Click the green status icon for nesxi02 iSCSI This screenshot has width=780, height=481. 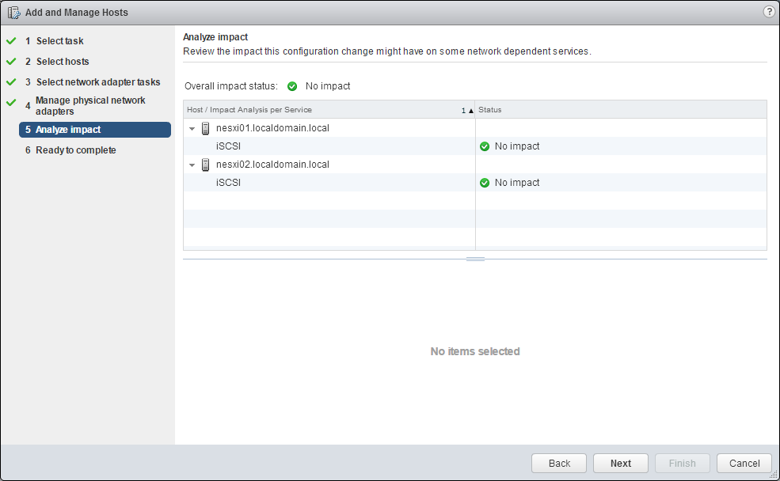[485, 183]
